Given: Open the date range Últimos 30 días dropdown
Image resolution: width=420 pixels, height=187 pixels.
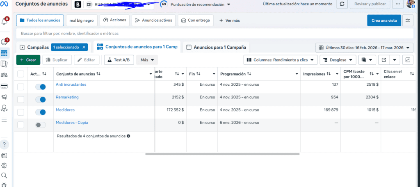Looking at the screenshot, I should coord(364,48).
